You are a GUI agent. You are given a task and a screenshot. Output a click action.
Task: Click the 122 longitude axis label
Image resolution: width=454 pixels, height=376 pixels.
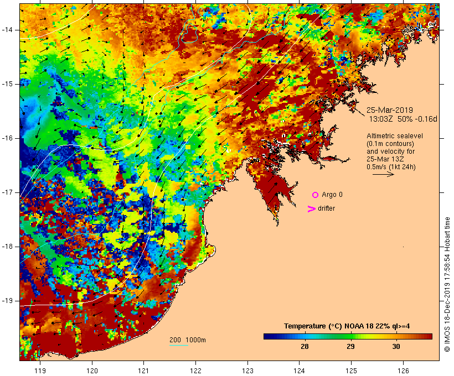pos(196,370)
